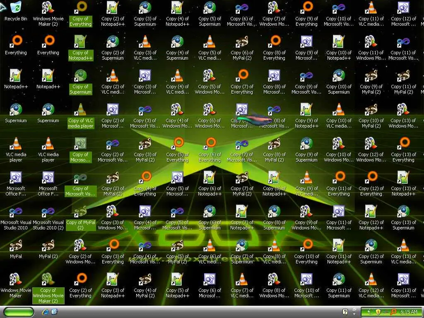Screen dimensions: 424x318
Task: Click Copy (6) of Supermium icon
Action: tap(210, 218)
